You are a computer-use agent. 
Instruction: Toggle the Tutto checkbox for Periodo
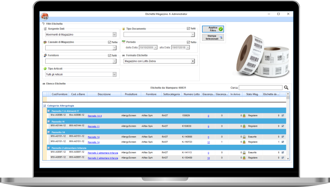(x=188, y=42)
